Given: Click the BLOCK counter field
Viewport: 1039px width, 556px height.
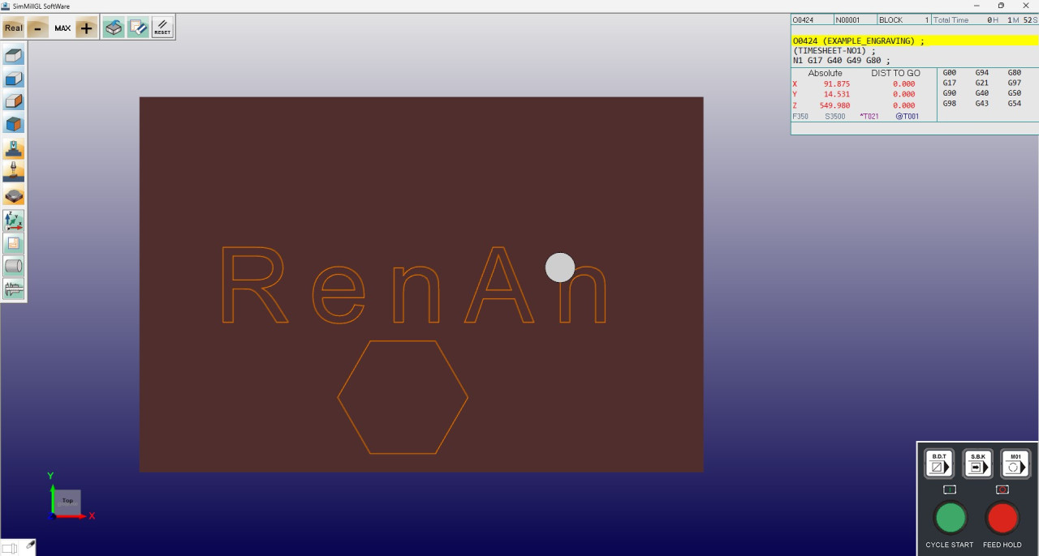Looking at the screenshot, I should pyautogui.click(x=903, y=19).
